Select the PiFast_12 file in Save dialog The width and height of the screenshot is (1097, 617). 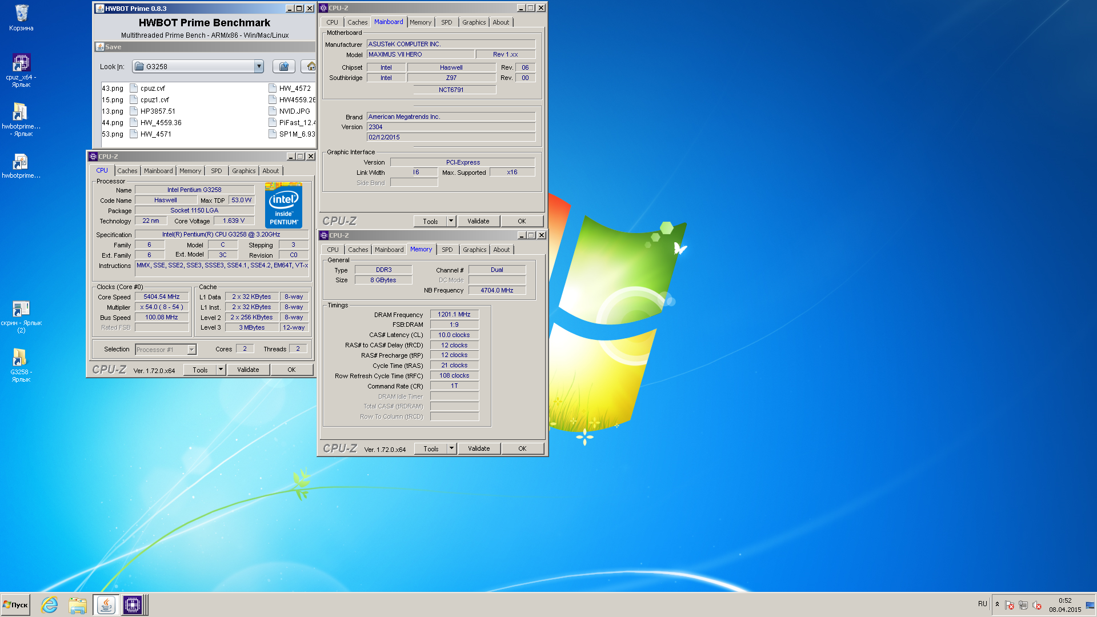pyautogui.click(x=292, y=122)
